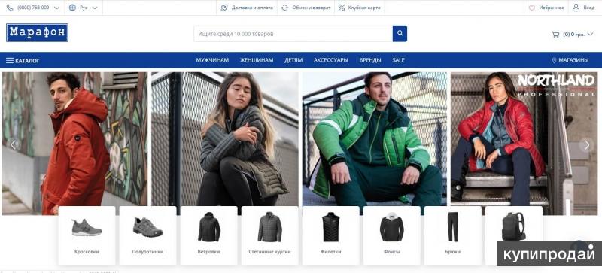Click the МАГАЗИНЫ location pin icon
This screenshot has height=273, width=602.
pos(554,60)
